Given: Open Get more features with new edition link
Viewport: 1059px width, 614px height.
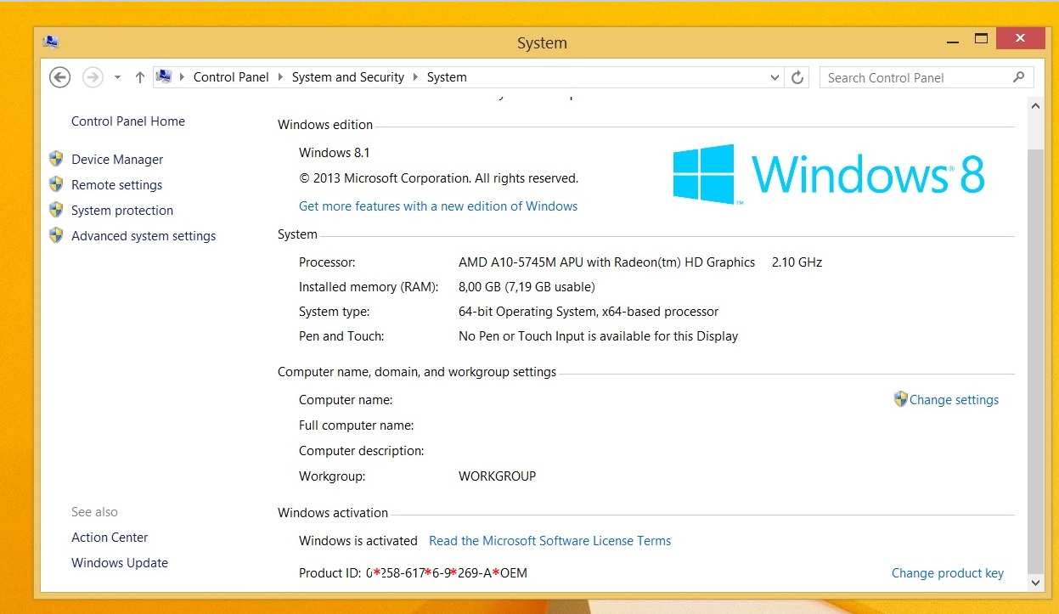Looking at the screenshot, I should pos(437,206).
